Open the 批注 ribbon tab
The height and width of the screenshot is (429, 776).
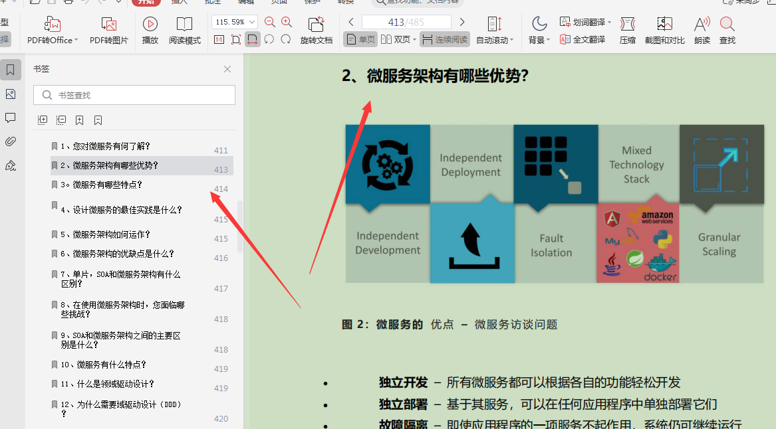[213, 2]
